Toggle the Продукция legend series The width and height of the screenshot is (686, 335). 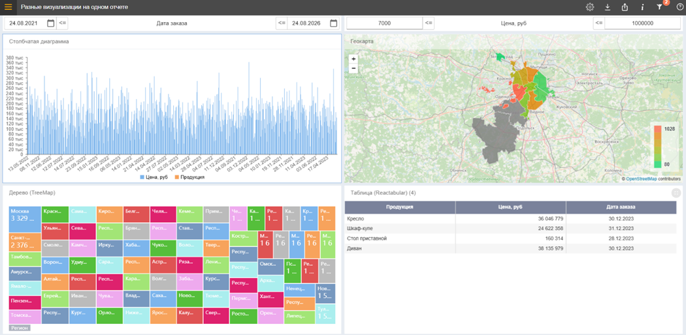[189, 177]
